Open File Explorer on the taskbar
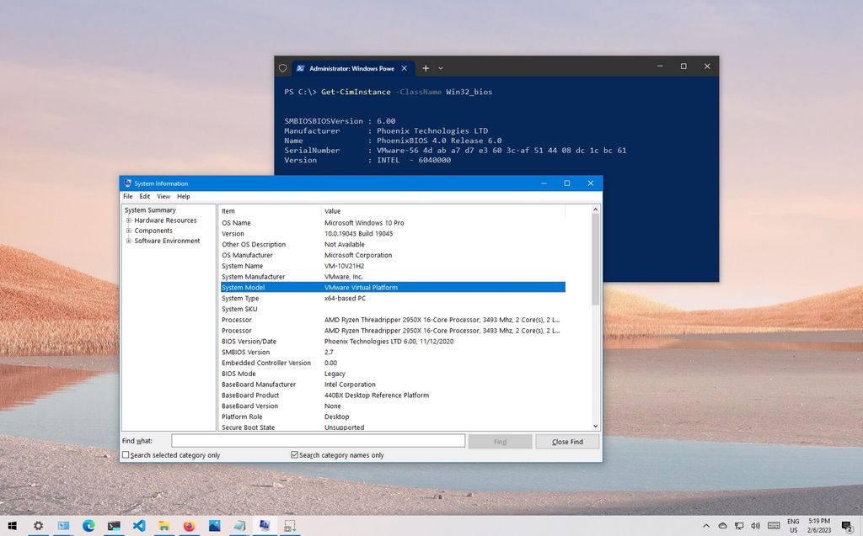 [163, 525]
